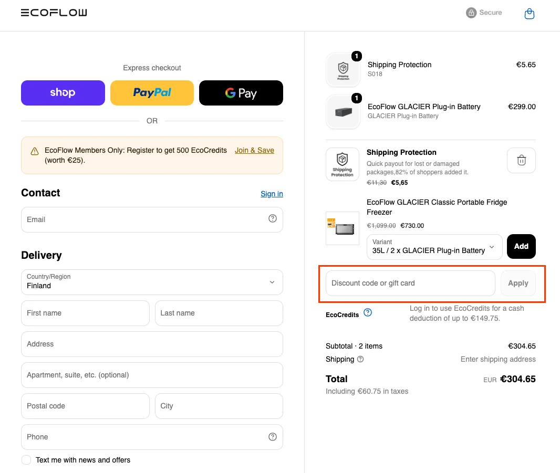This screenshot has height=473, width=560.
Task: Focus the Address field
Action: click(x=152, y=344)
